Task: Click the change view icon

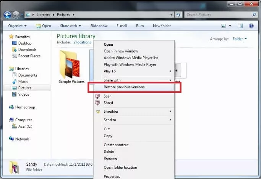Action: pyautogui.click(x=224, y=26)
